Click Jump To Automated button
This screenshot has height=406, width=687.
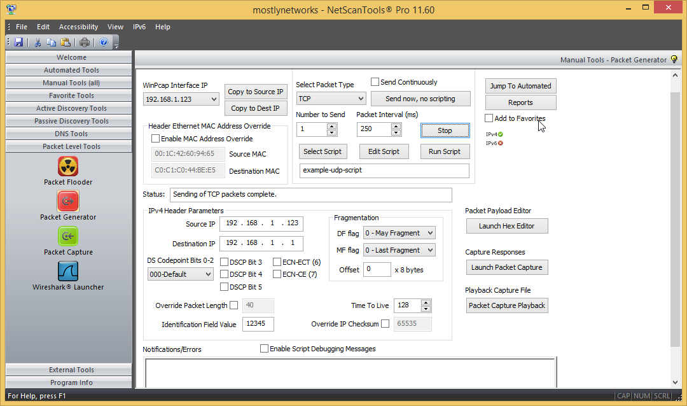pyautogui.click(x=521, y=86)
